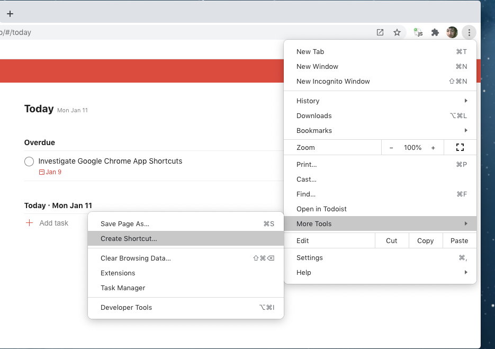Select Save Page As... in the submenu
The height and width of the screenshot is (349, 495).
coord(186,223)
